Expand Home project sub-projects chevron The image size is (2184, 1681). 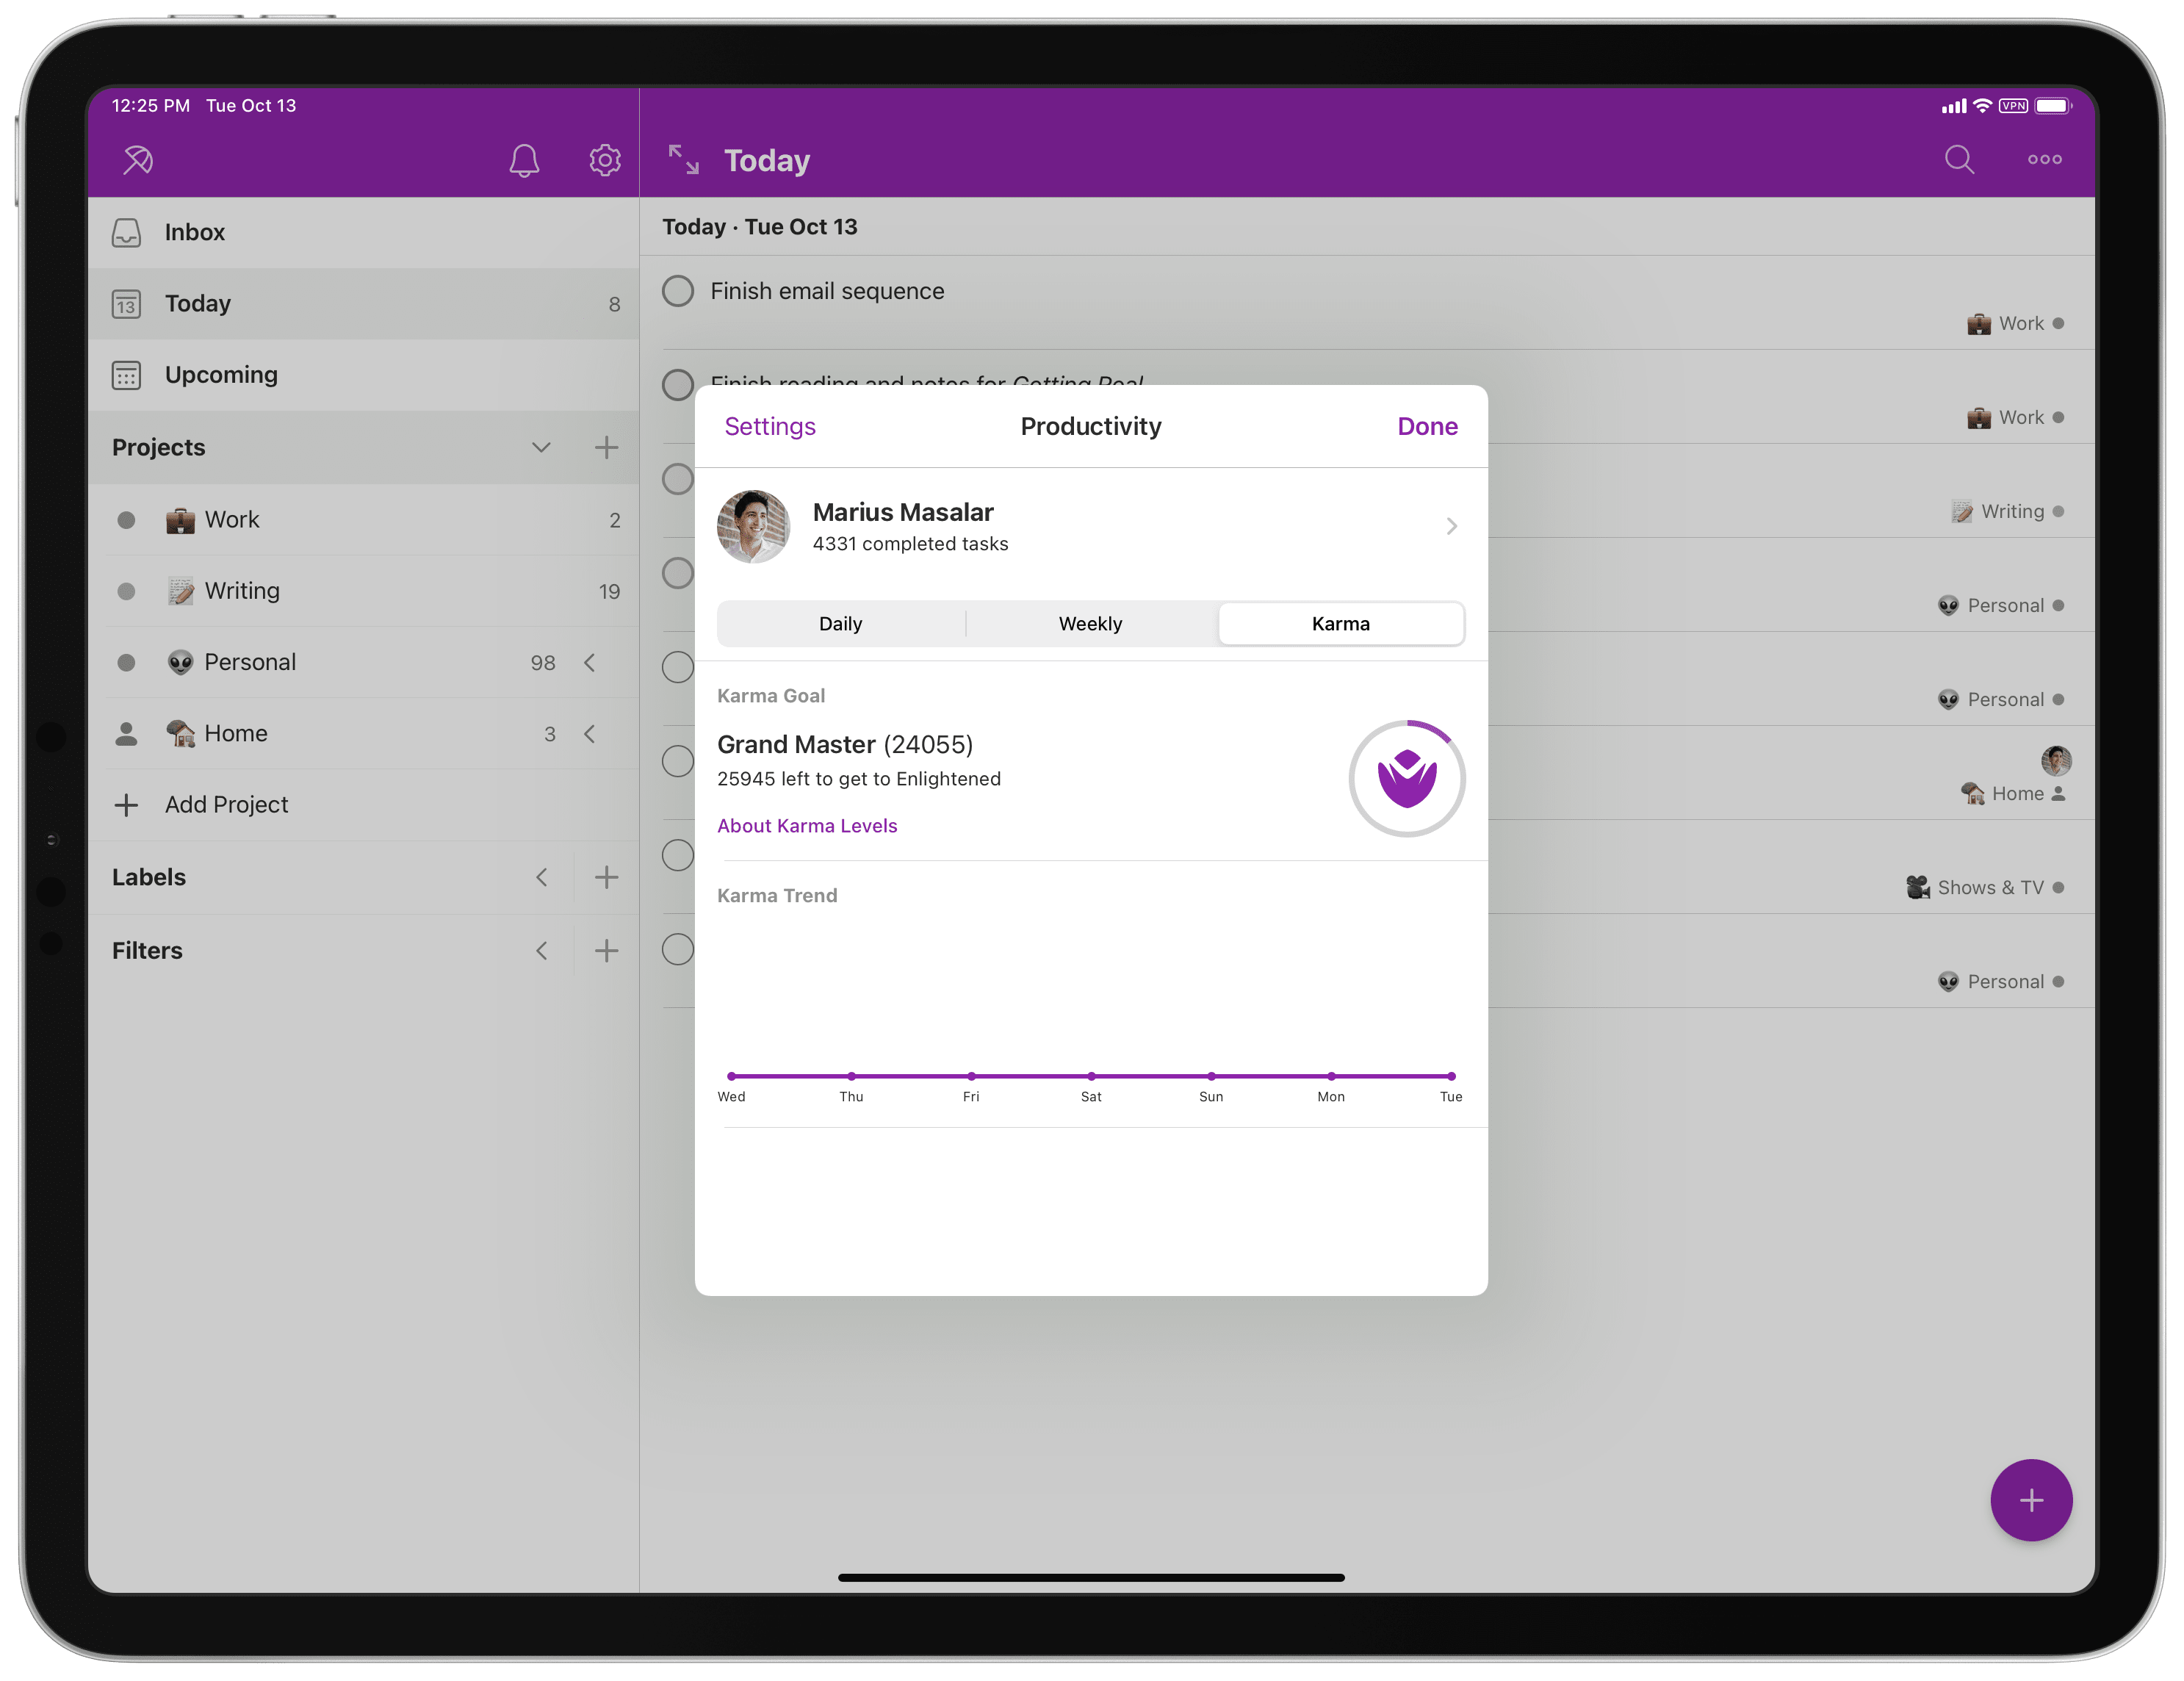(x=590, y=733)
